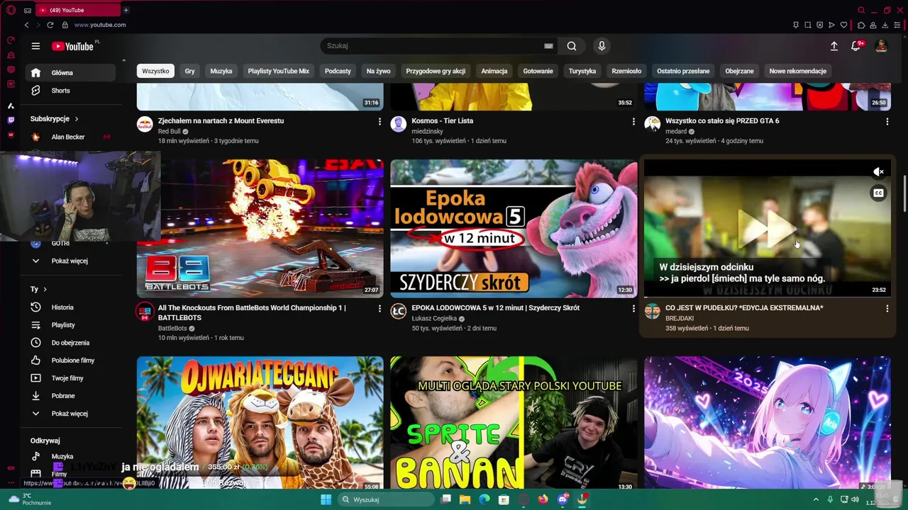Open the on-screen keyboard in search box

[x=548, y=46]
